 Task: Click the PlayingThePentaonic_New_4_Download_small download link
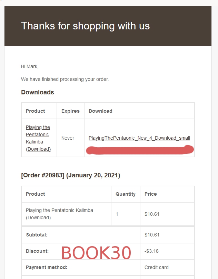[x=139, y=138]
